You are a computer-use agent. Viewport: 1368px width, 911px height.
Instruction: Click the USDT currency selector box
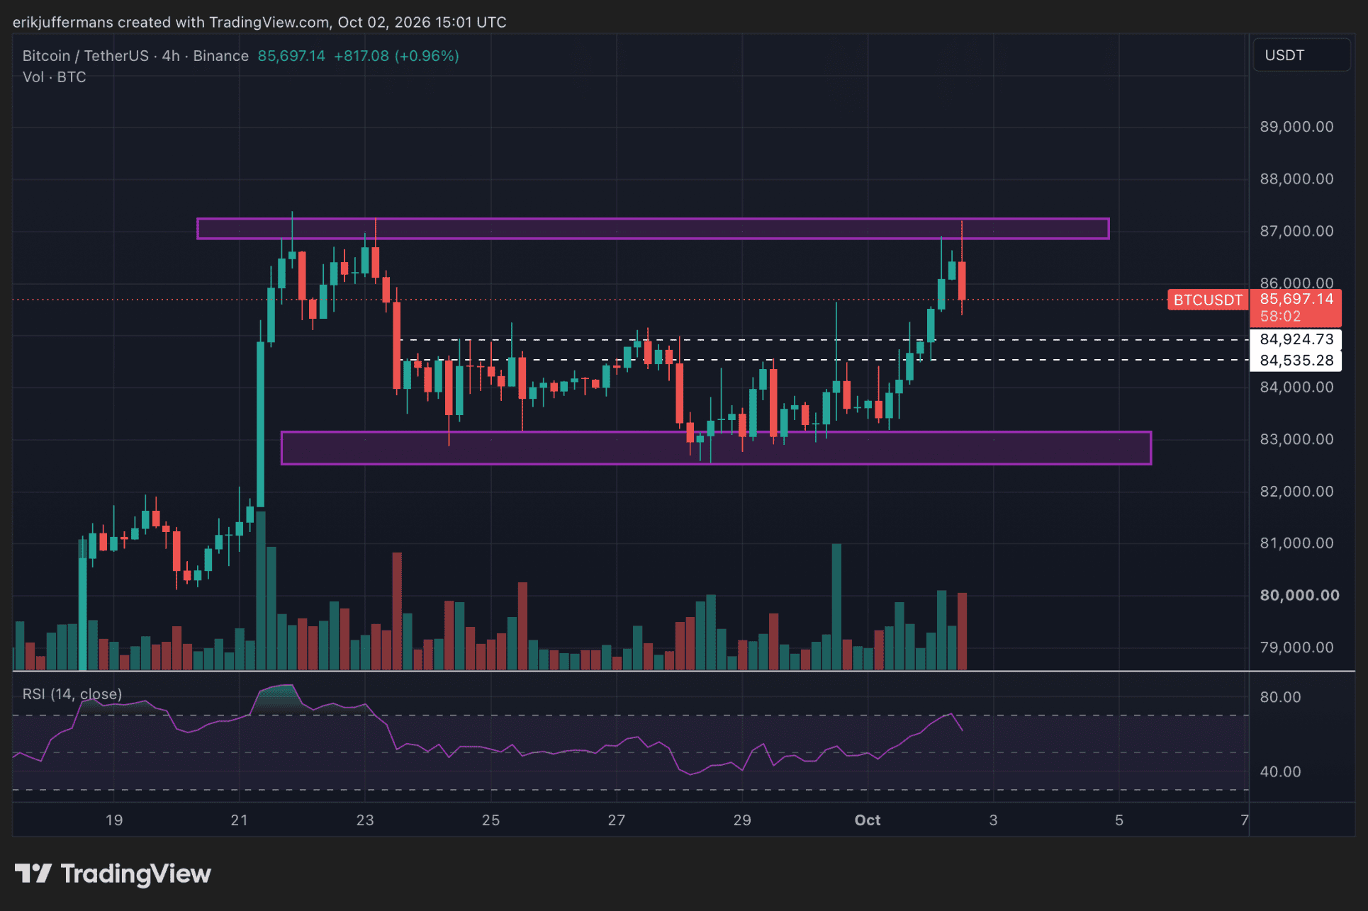1301,55
